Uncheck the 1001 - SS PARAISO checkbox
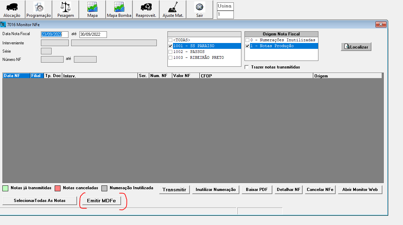The image size is (403, 225). tap(171, 46)
